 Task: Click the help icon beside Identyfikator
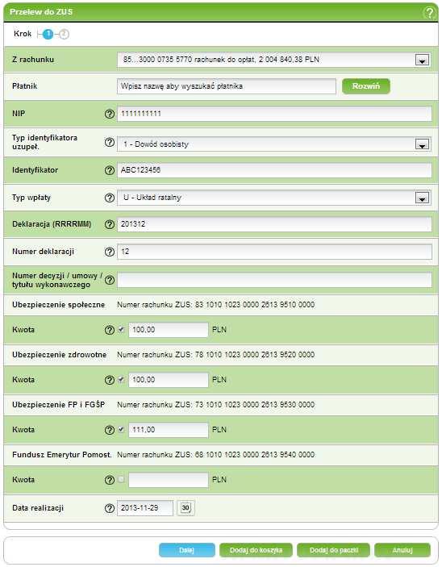pyautogui.click(x=109, y=170)
